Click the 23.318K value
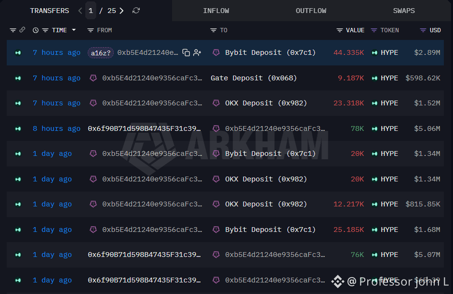Screen dimensions: 453x294 click(x=349, y=103)
